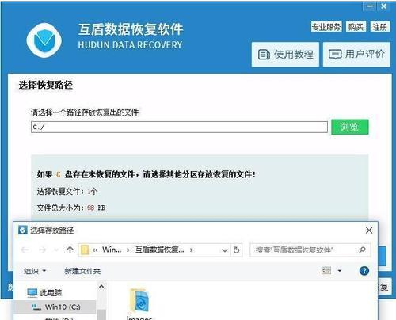
Task: Click the folder icon in address bar
Action: tap(85, 250)
